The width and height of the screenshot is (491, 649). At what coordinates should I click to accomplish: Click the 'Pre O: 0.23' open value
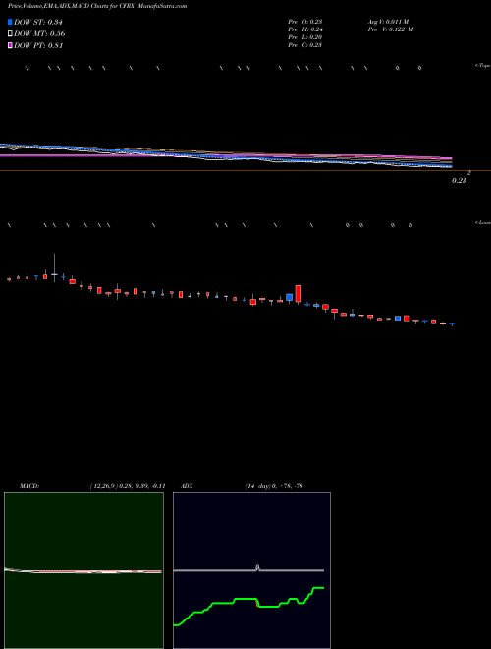tap(305, 21)
